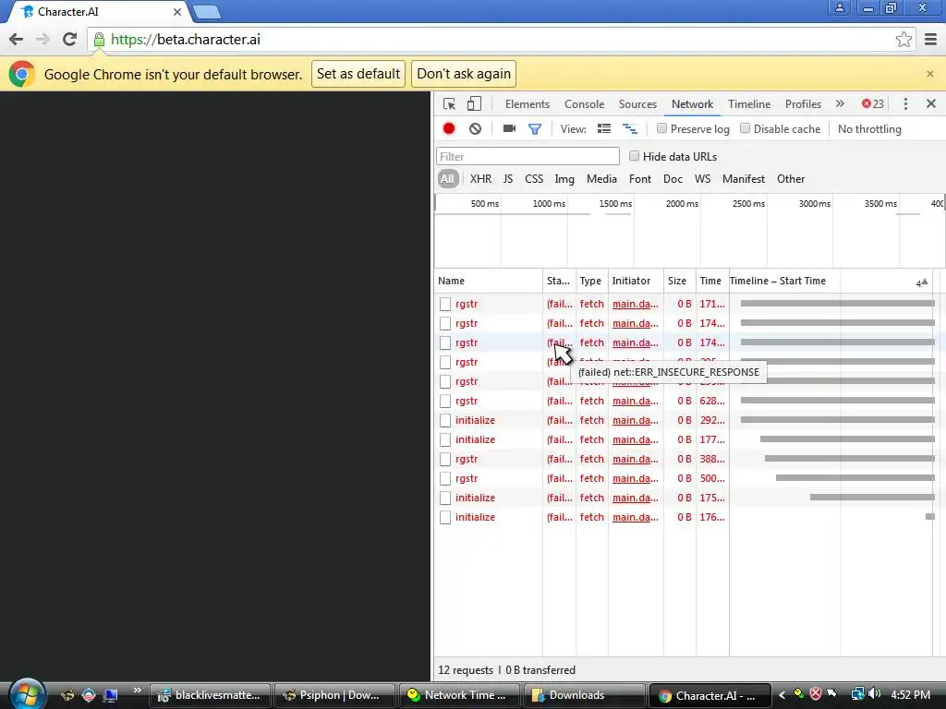Expand more DevTools tabs chevron
Image resolution: width=946 pixels, height=709 pixels.
point(840,103)
